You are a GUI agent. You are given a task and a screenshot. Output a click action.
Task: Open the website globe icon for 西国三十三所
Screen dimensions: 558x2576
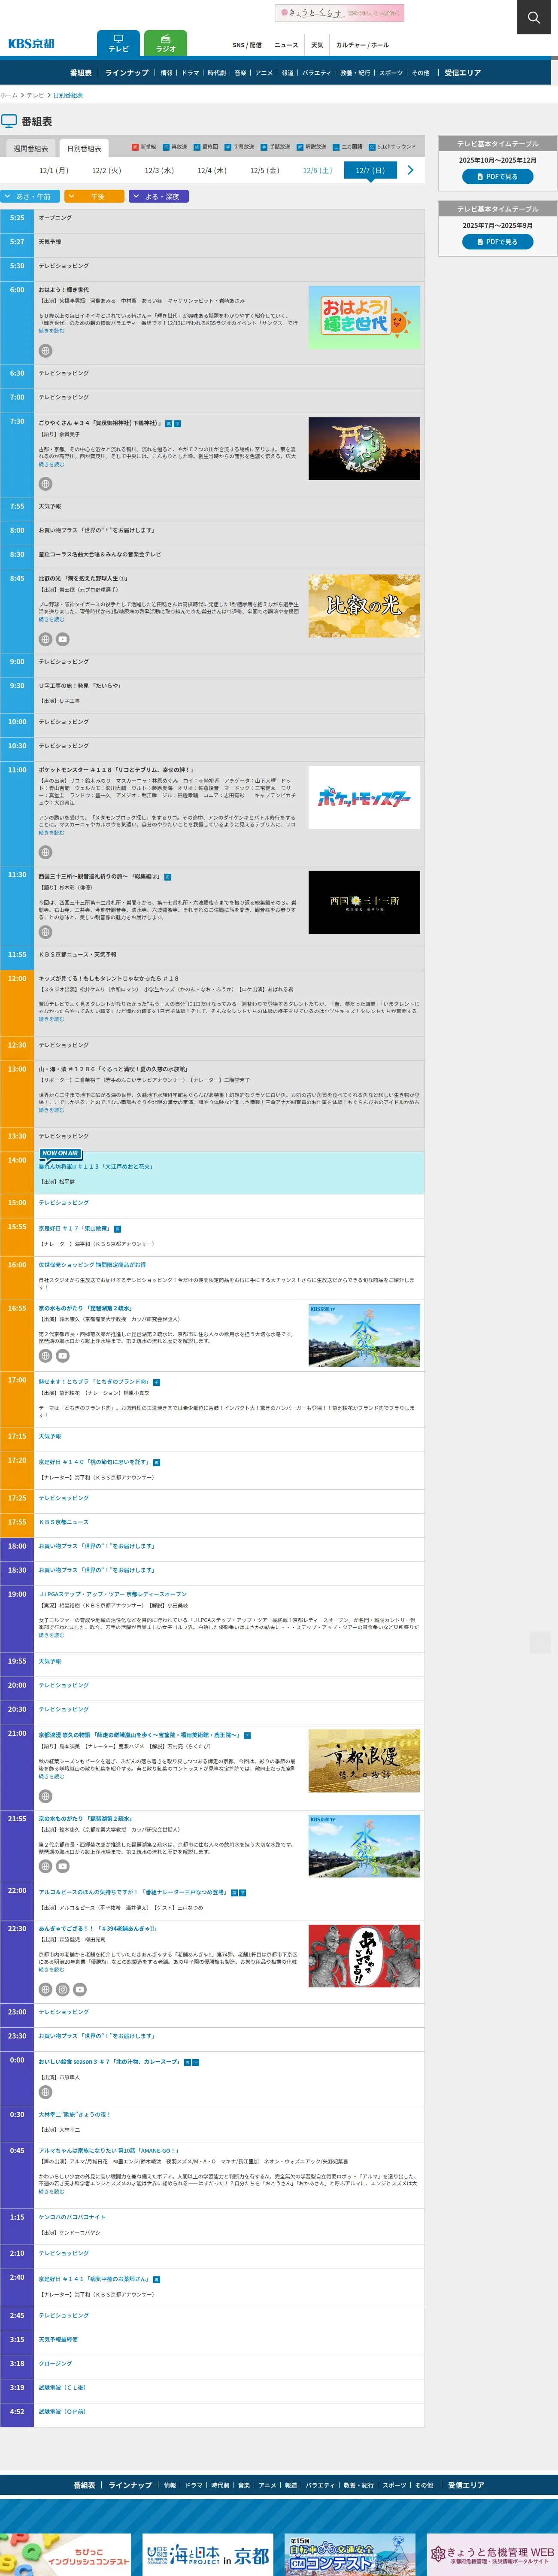coord(45,932)
